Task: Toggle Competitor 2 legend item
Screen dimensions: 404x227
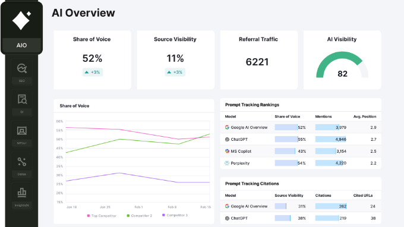Action: (x=140, y=216)
